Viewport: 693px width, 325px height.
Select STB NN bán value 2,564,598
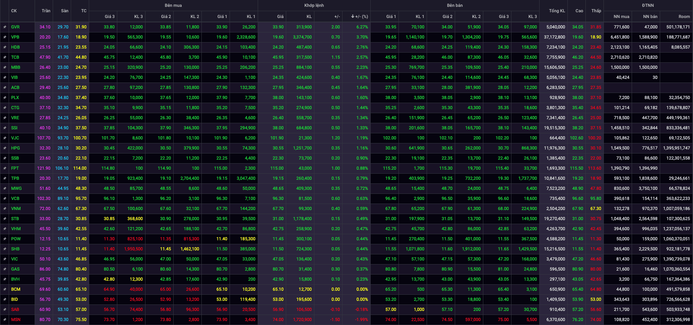[x=648, y=219]
